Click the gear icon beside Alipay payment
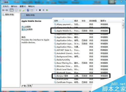This screenshot has height=92, width=126. tap(55, 24)
